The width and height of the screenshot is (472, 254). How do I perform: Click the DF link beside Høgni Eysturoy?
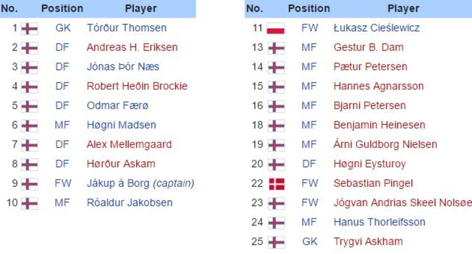coord(309,164)
